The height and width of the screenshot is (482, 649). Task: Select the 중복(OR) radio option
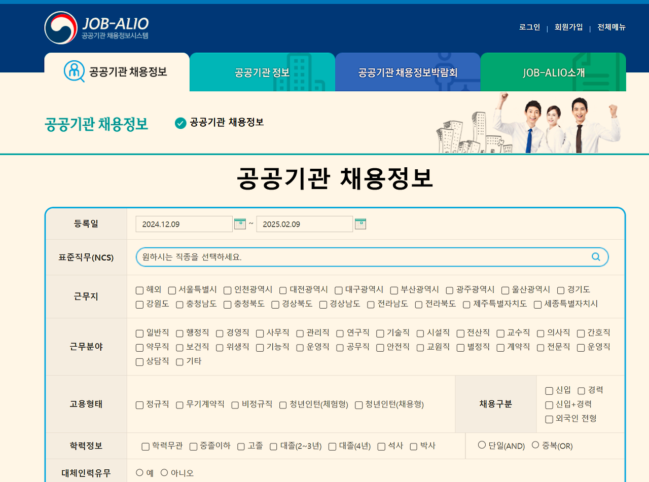[535, 445]
